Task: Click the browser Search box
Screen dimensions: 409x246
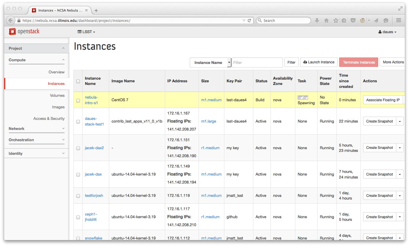Action: click(284, 20)
